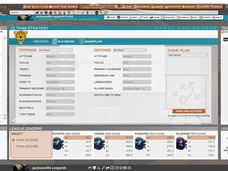The width and height of the screenshot is (228, 171).
Task: Click the purple helmet under Rushing Per Game
Action: click(181, 144)
